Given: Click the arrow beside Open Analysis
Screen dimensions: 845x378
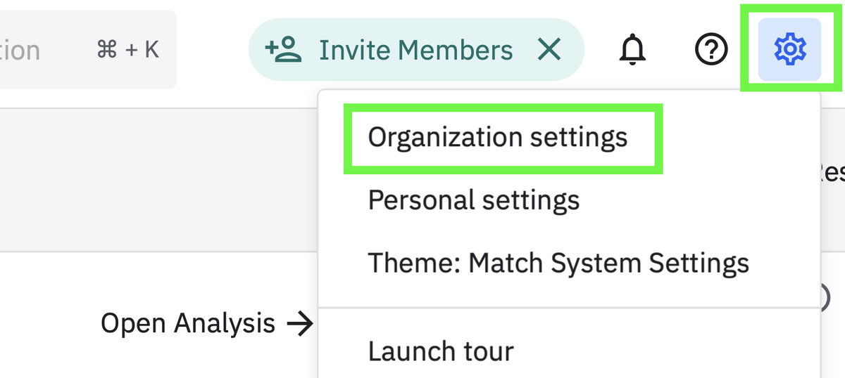Looking at the screenshot, I should (x=300, y=324).
